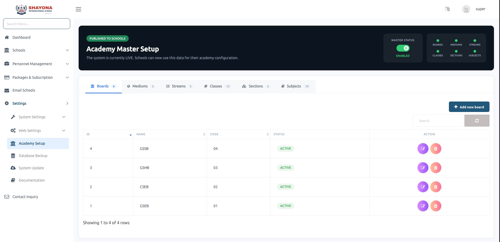Image resolution: width=500 pixels, height=242 pixels.
Task: Click the Boards status indicator dot
Action: 438,41
